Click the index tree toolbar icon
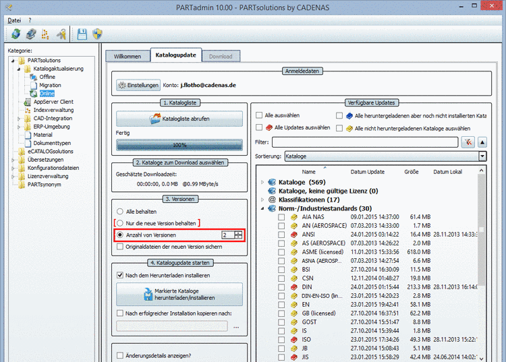Viewport: 506px width, 362px height. (45, 34)
